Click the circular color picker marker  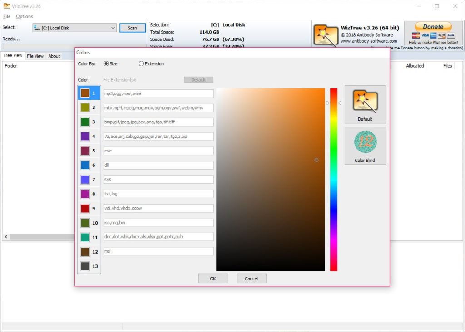coord(317,160)
